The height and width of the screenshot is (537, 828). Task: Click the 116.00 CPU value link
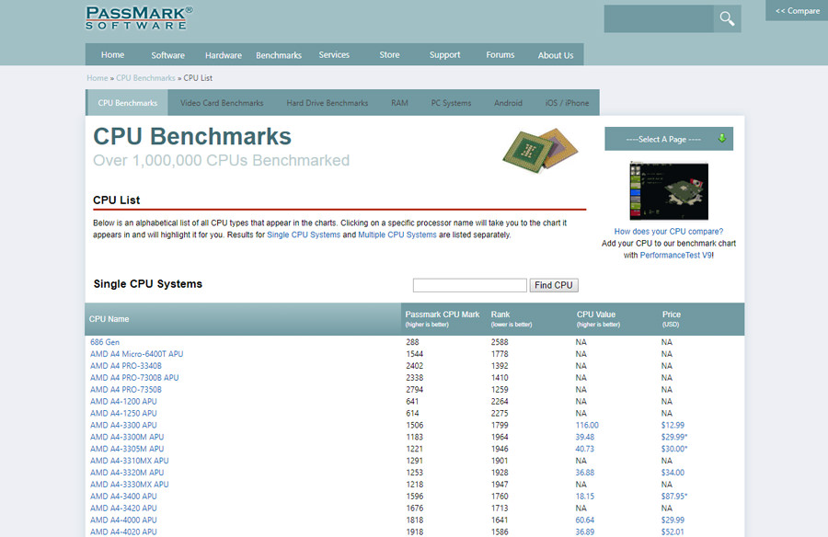click(x=587, y=426)
